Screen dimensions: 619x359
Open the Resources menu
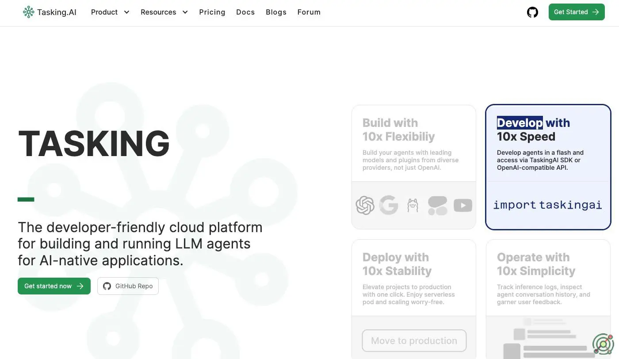click(x=164, y=12)
